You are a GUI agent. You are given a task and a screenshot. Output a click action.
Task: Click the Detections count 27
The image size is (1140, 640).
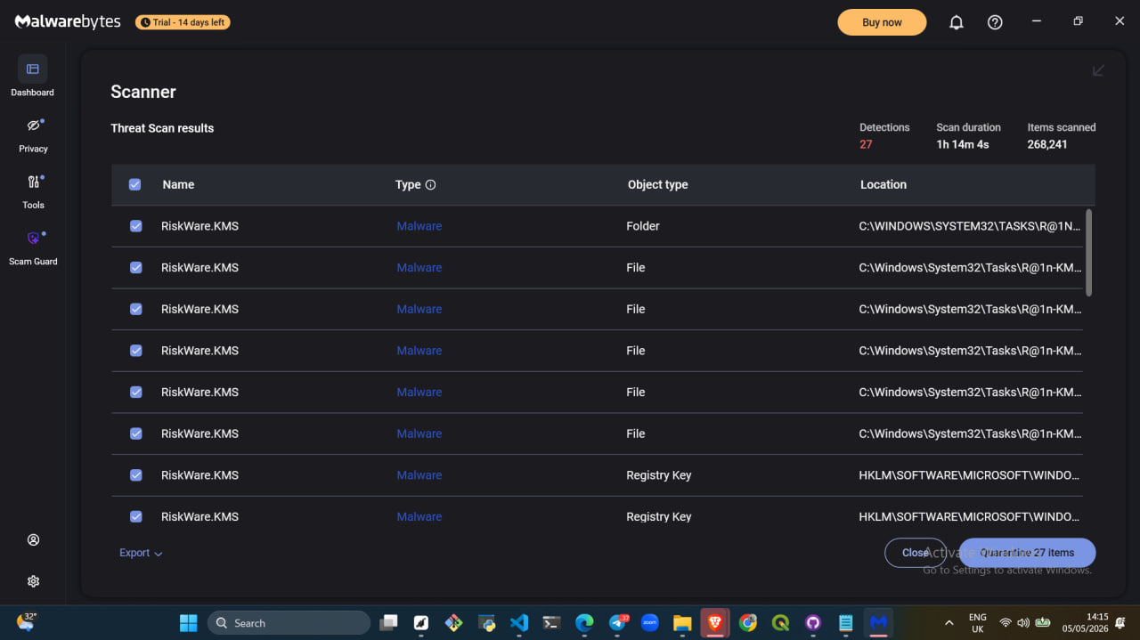tap(866, 144)
